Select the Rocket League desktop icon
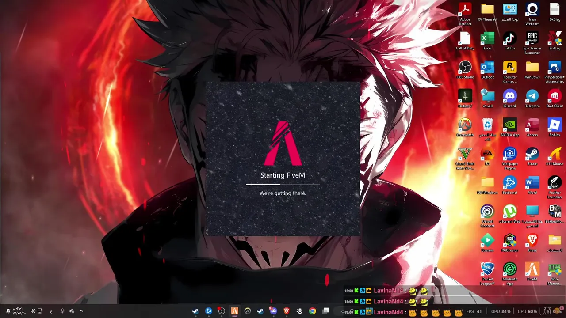566x318 pixels. coord(487,273)
